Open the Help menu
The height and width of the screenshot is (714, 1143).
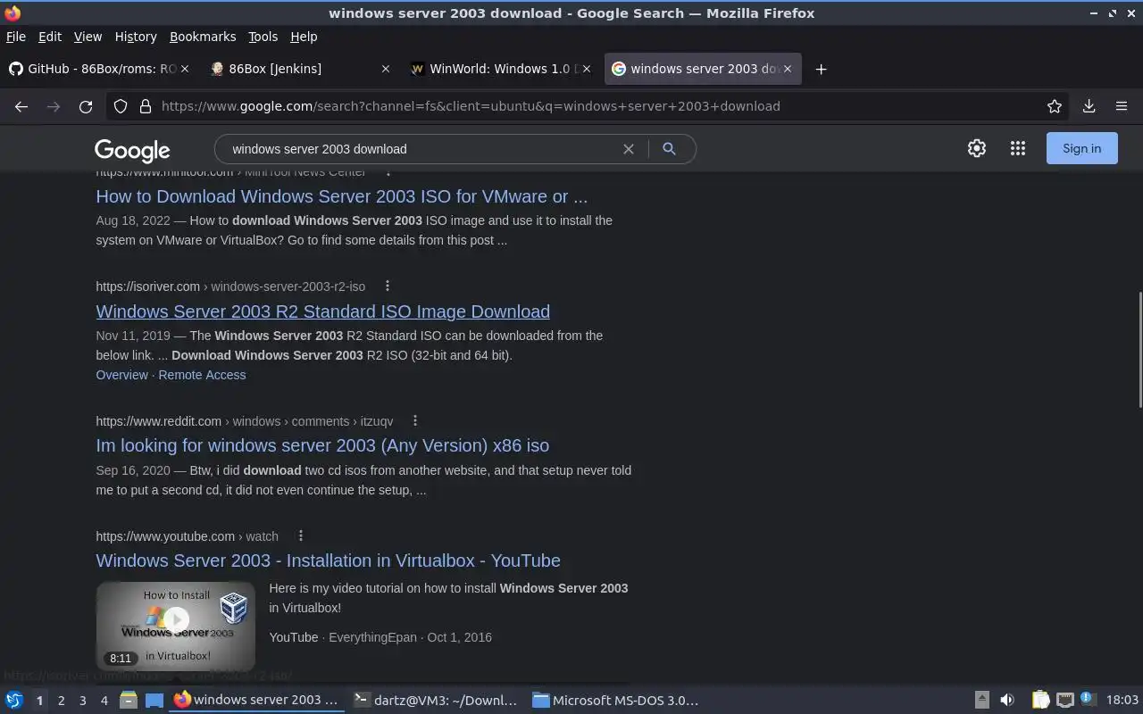304,37
